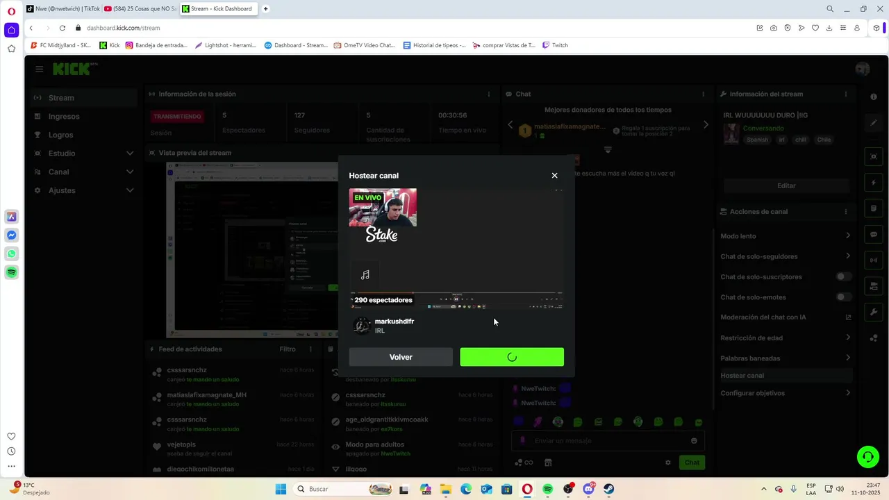Expand Restricción de edad settings
Viewport: 889px width, 500px height.
point(786,338)
